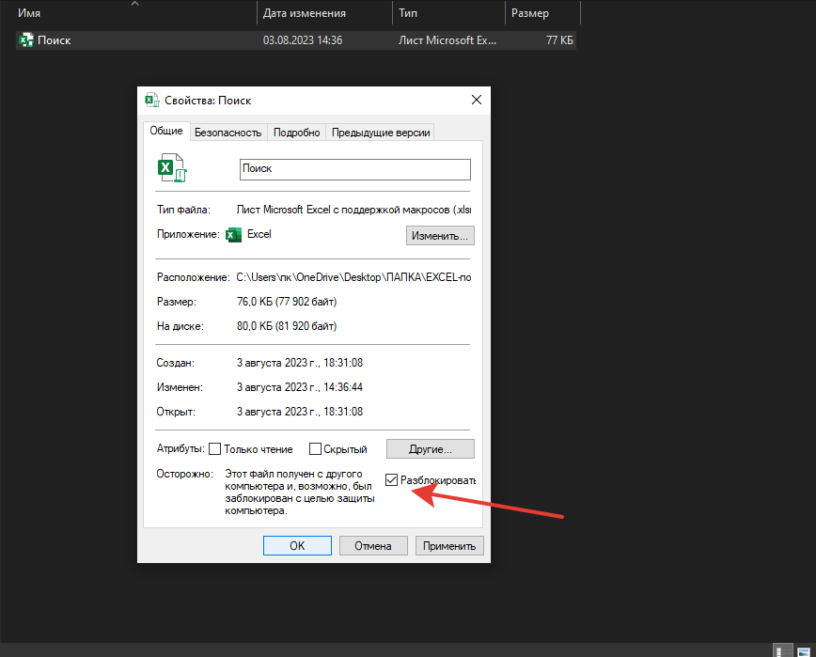Confirm with the OK button
Image resolution: width=816 pixels, height=657 pixels.
(x=297, y=546)
